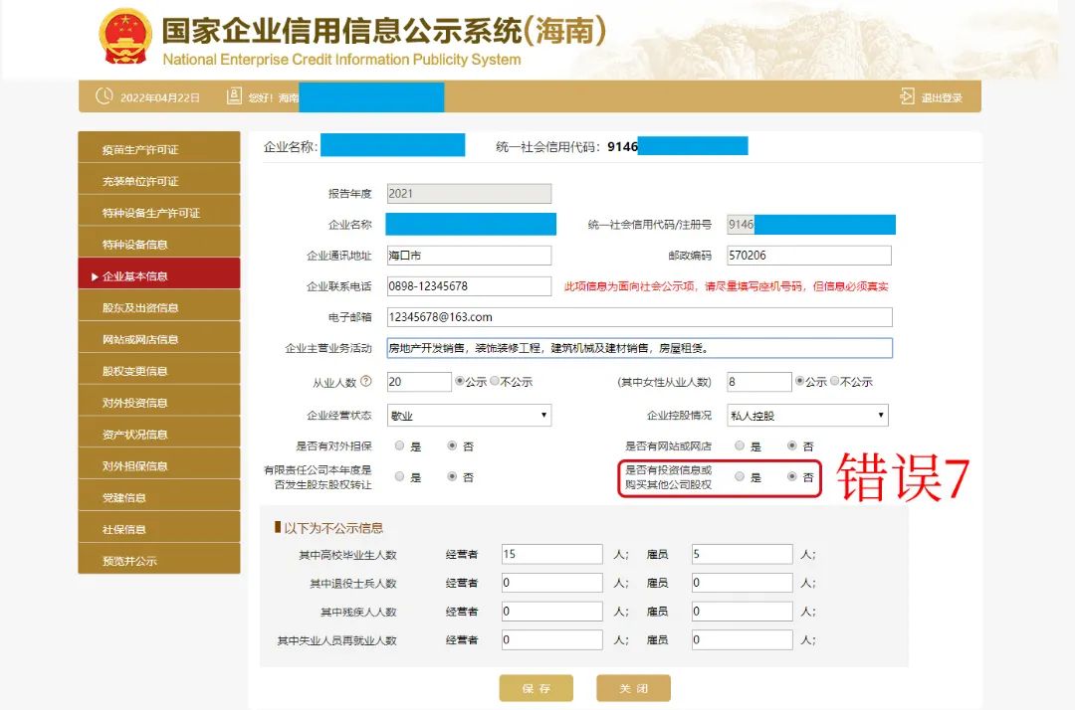This screenshot has height=710, width=1075.
Task: Select 不公示 for employee count
Action: pyautogui.click(x=495, y=381)
